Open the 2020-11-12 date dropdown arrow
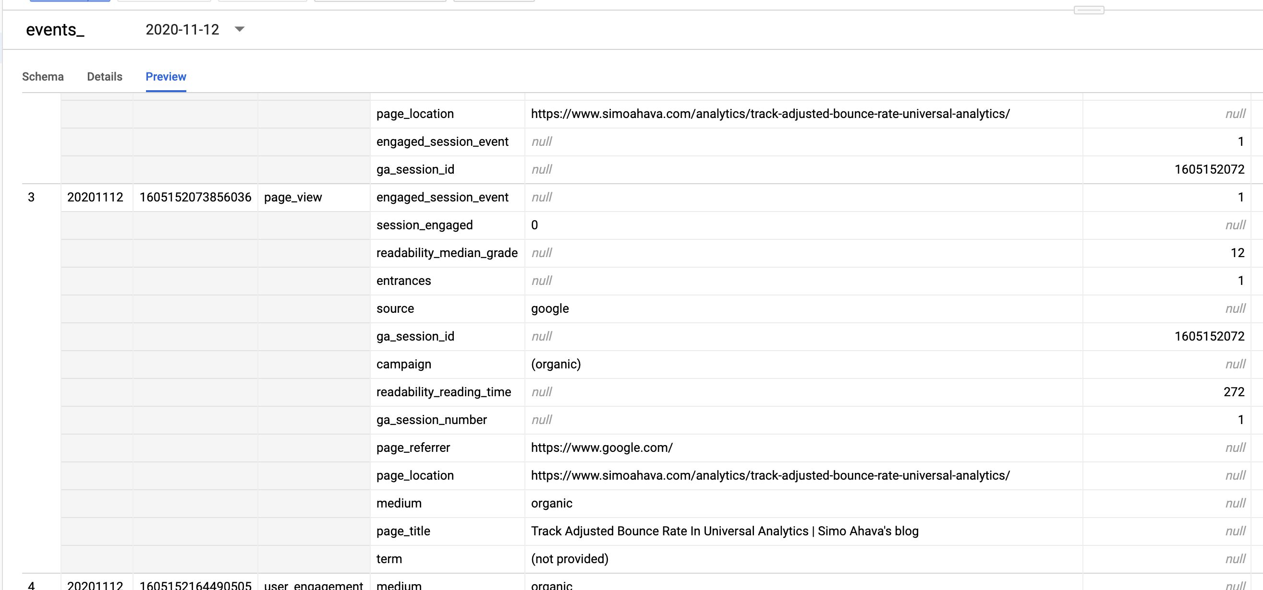Screen dimensions: 1263x590 tap(239, 29)
